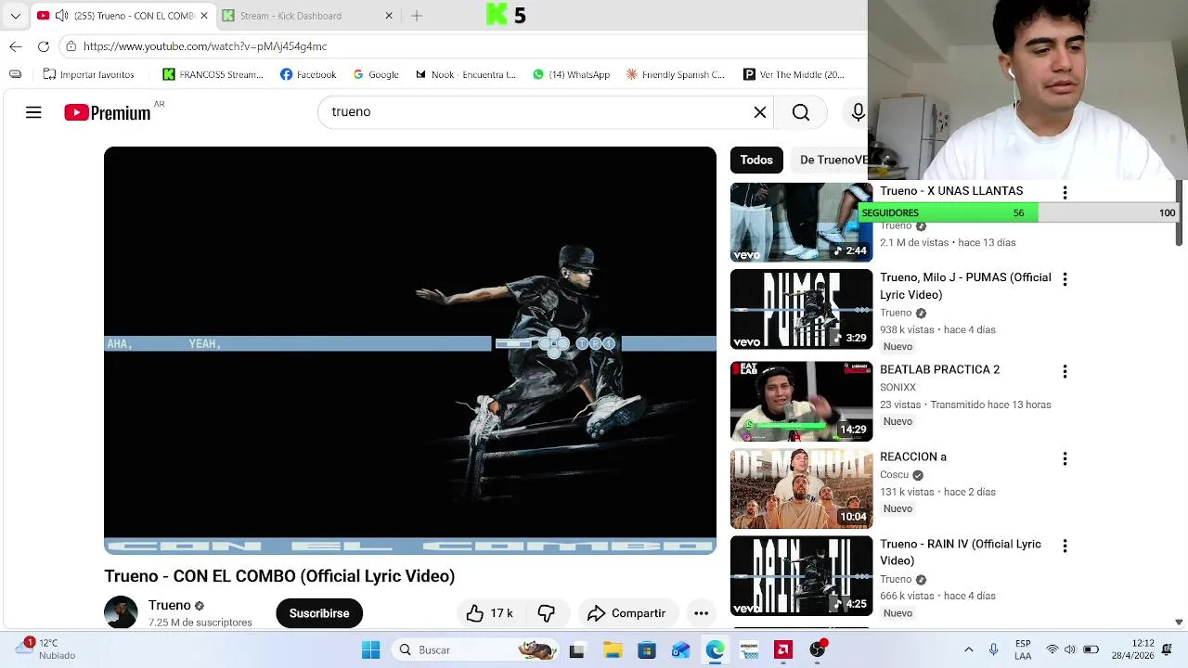This screenshot has width=1188, height=668.
Task: Open the Coscu REACCION a thumbnail
Action: (x=801, y=488)
